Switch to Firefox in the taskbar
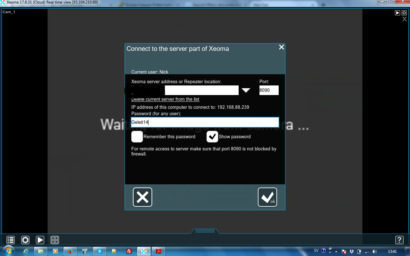 click(70, 251)
